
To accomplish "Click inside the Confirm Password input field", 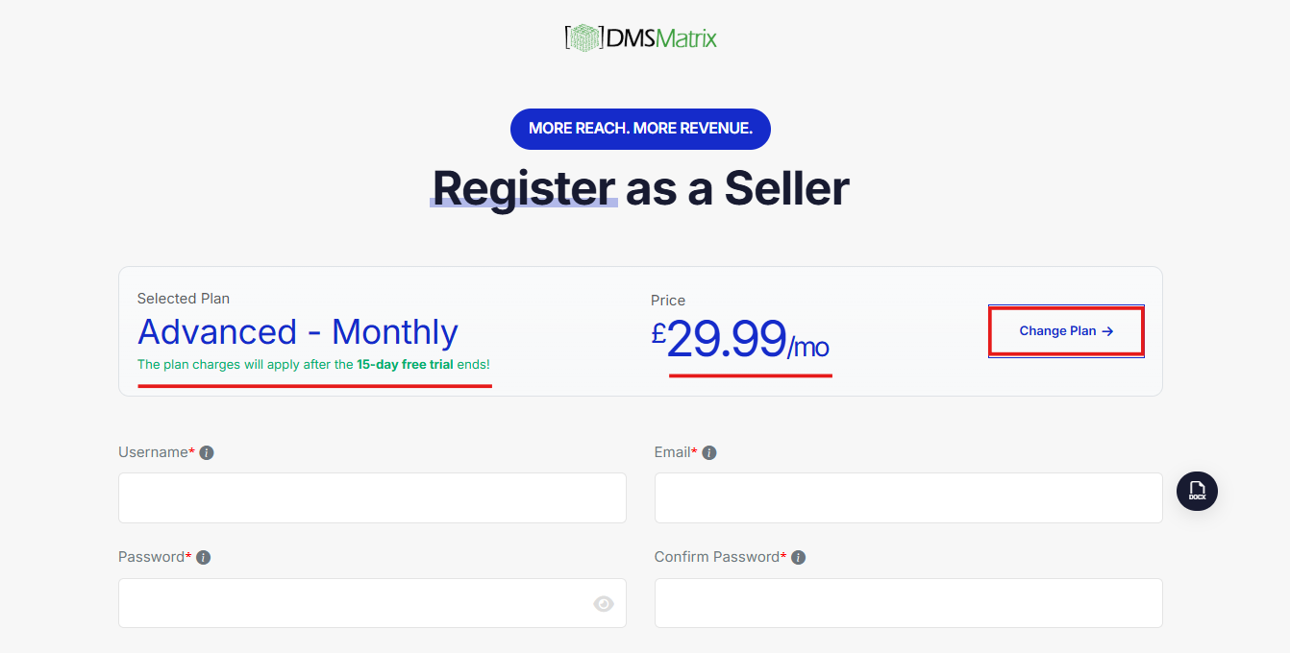I will [907, 602].
